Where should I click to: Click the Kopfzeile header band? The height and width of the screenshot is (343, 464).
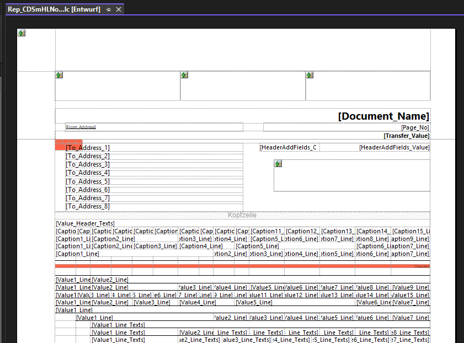(243, 215)
